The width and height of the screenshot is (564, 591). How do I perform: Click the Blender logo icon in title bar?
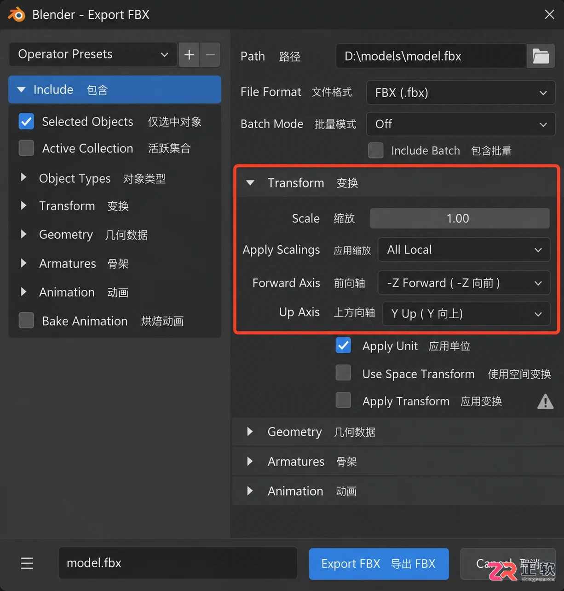(17, 15)
